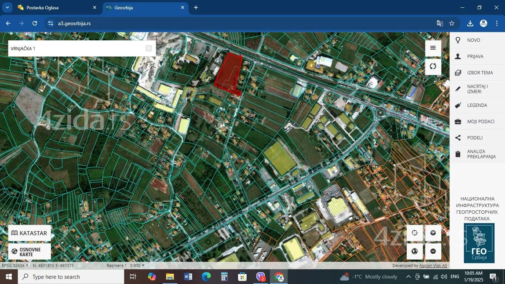The image size is (505, 284).
Task: Open the Razmera 1 : 5 000 scale dropdown
Action: [x=125, y=266]
